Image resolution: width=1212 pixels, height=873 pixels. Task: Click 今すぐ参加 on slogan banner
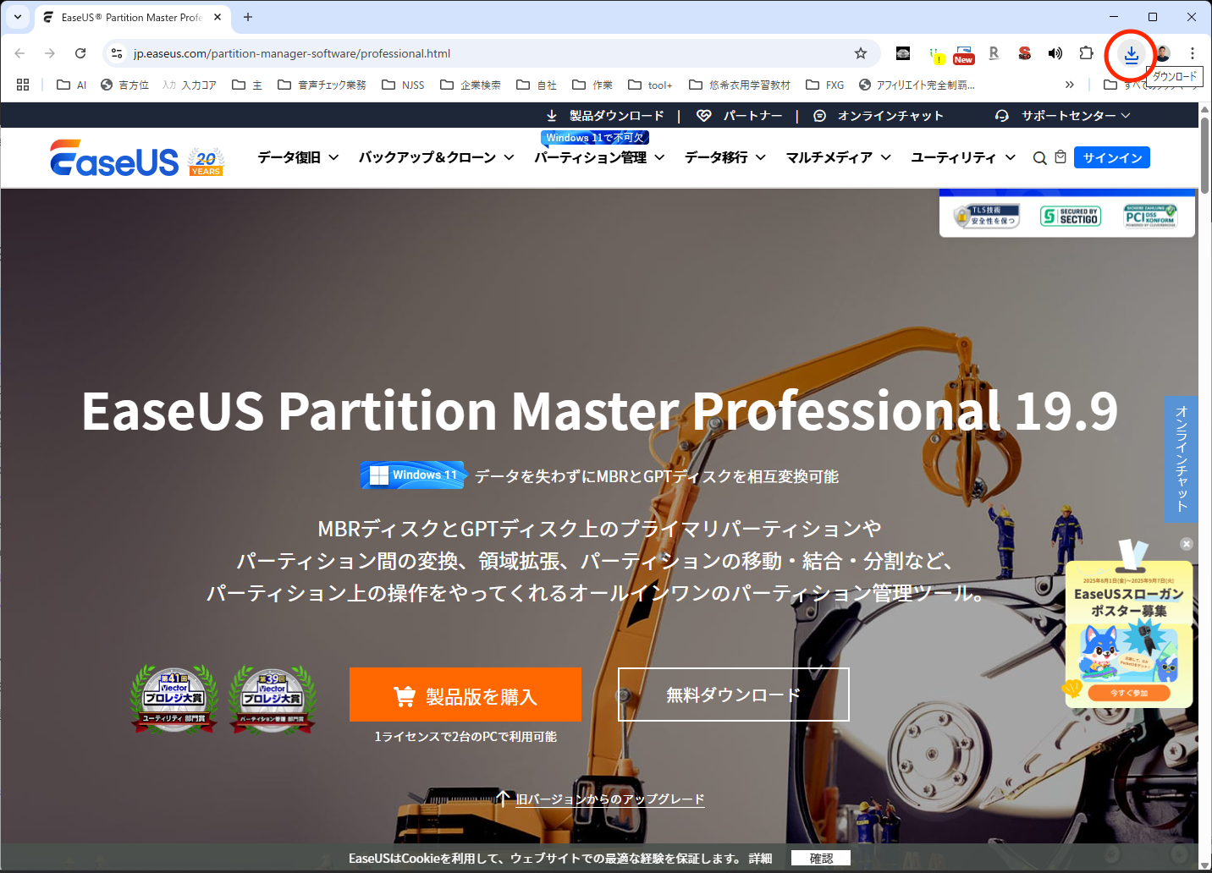(x=1129, y=693)
